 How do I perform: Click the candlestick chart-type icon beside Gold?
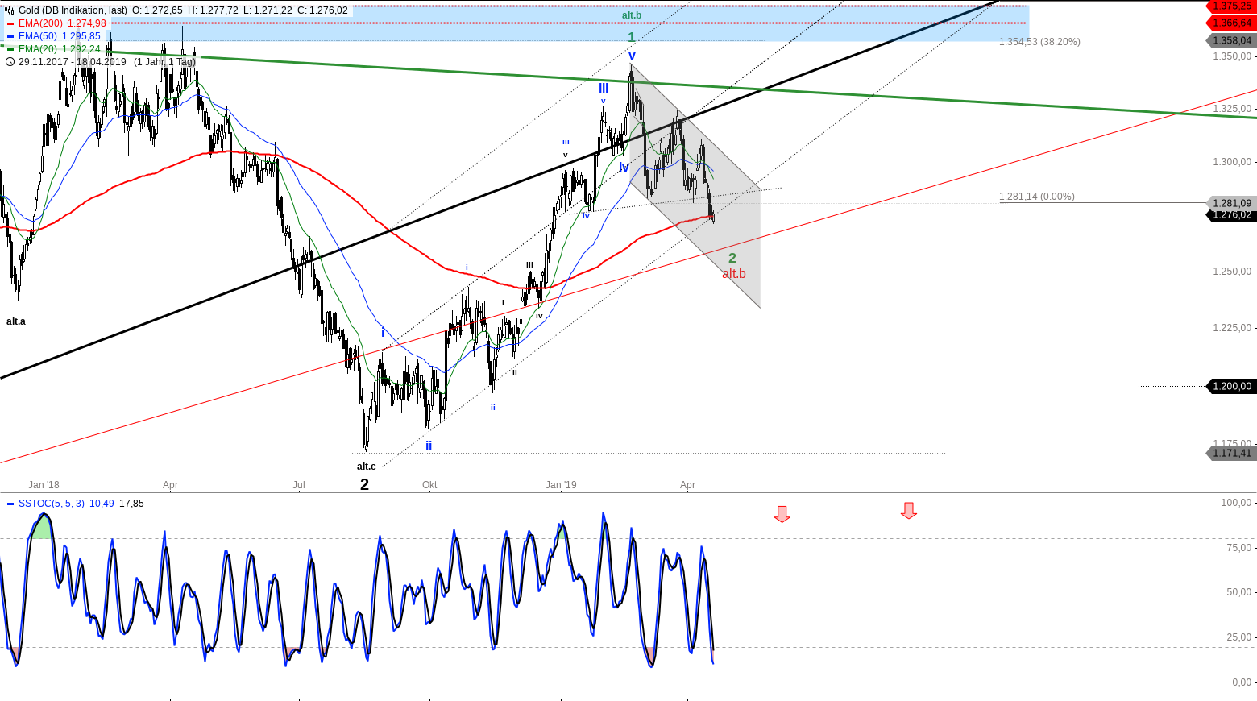(x=10, y=10)
